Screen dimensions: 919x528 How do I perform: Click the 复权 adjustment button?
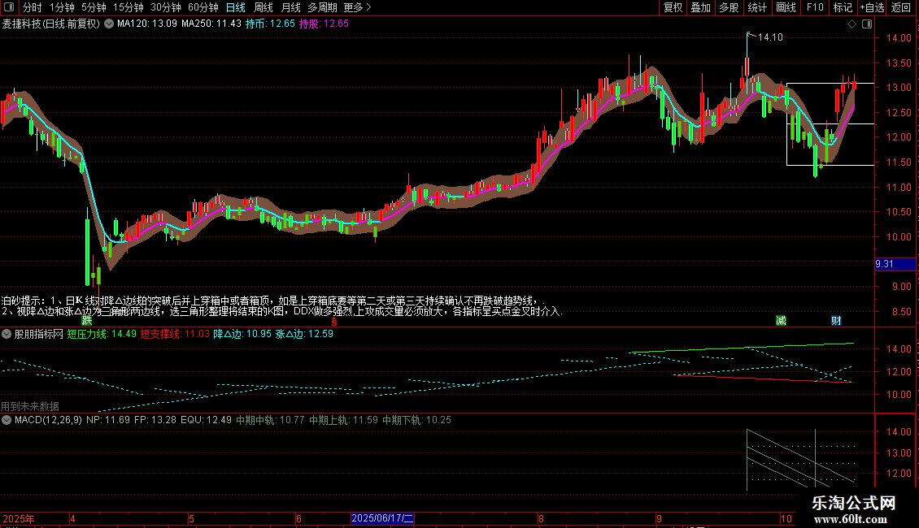tap(673, 7)
